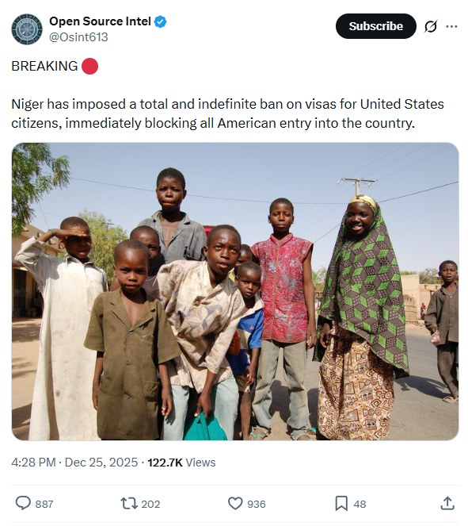
Task: Click the 887 replies count
Action: [x=44, y=504]
